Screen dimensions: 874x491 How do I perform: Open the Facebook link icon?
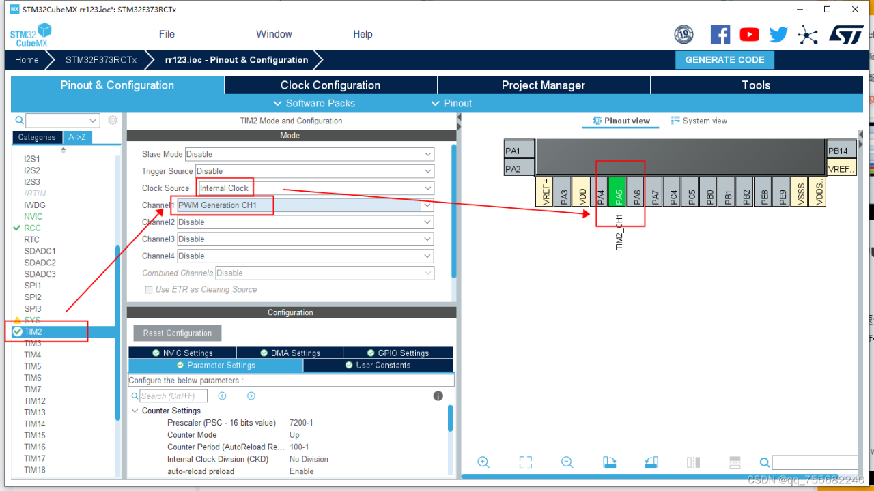point(720,34)
